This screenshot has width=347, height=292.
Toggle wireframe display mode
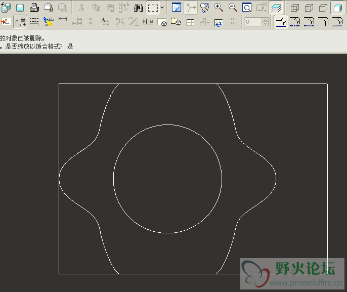click(x=294, y=8)
